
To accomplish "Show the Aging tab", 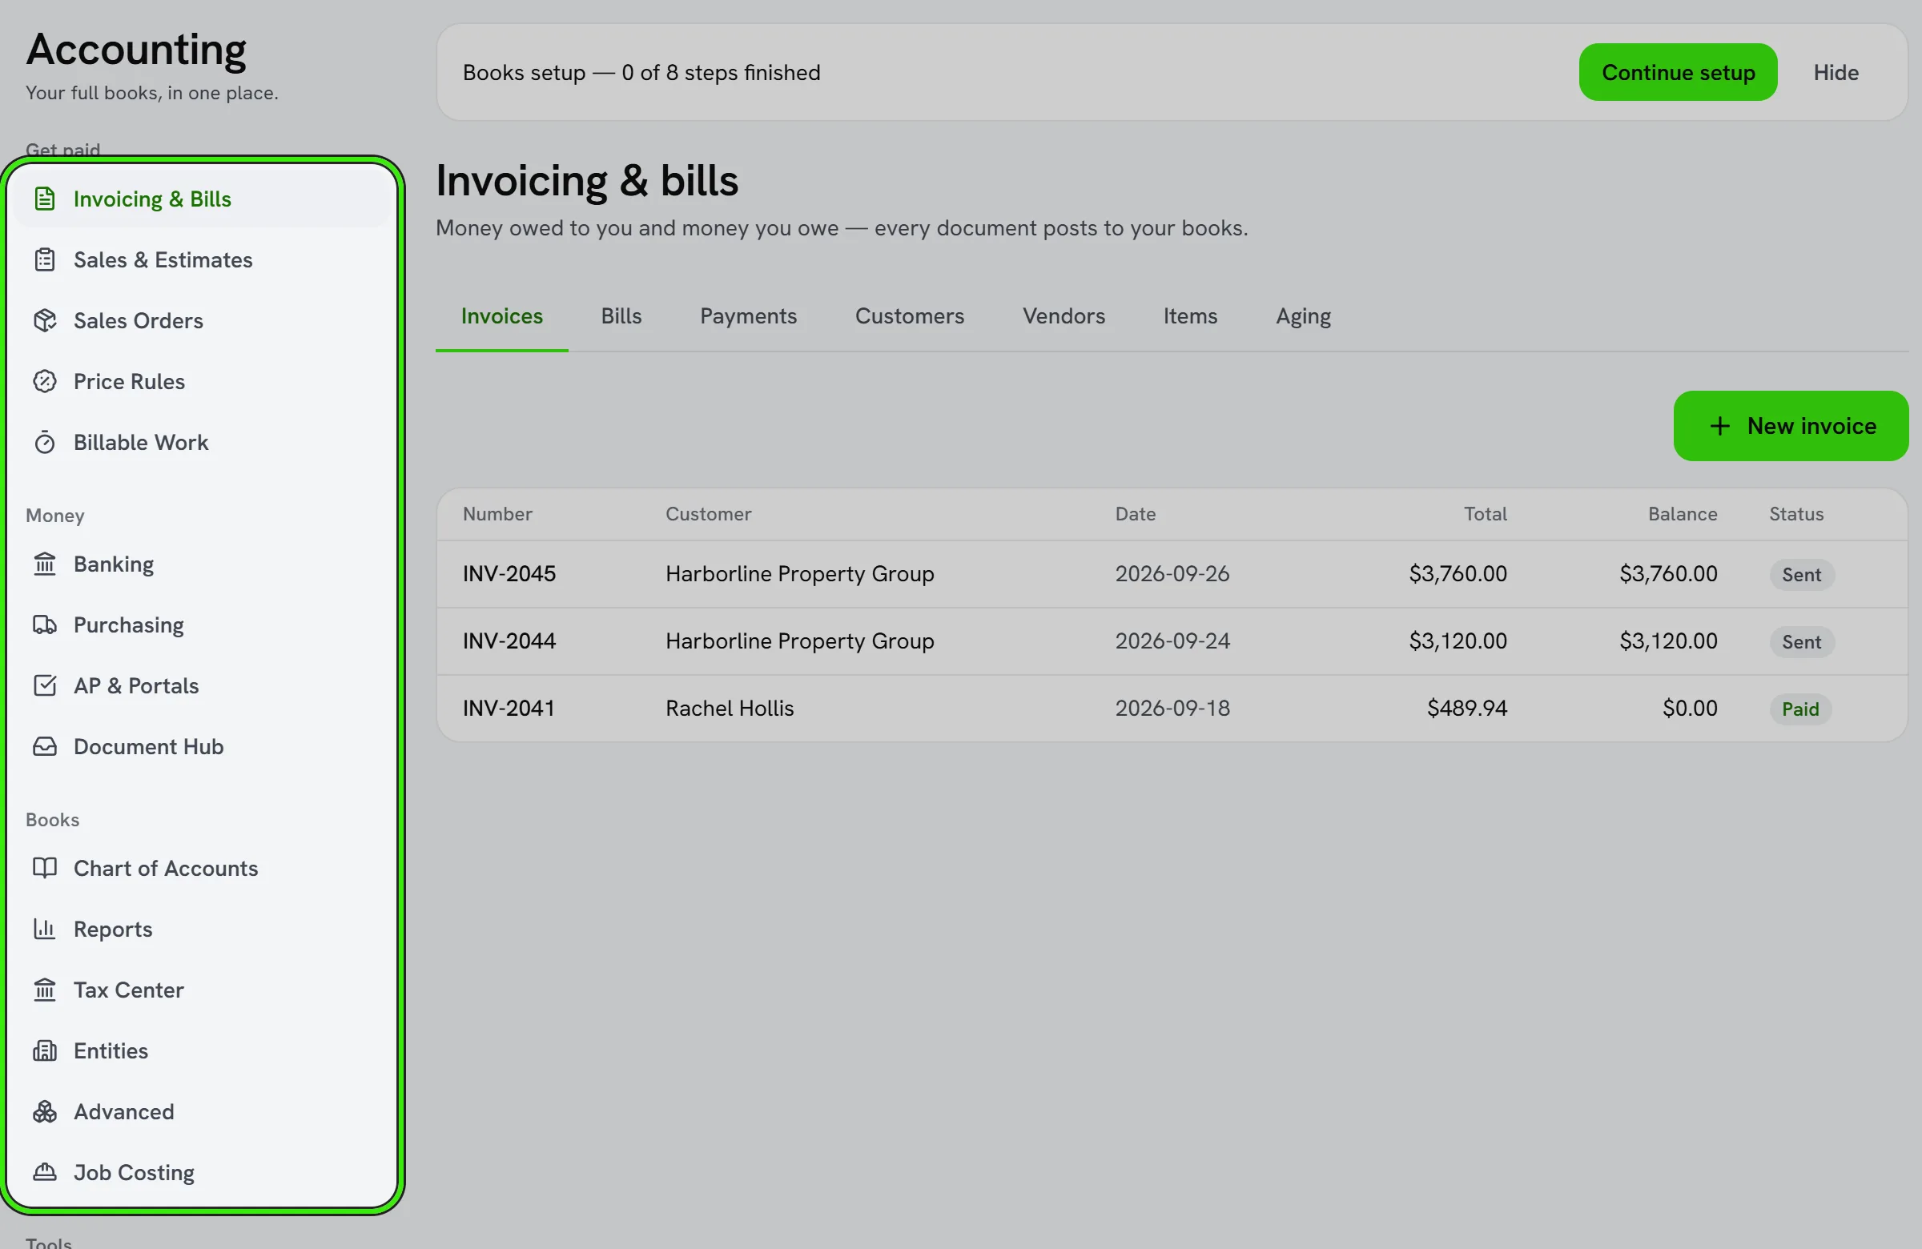I will click(1304, 315).
